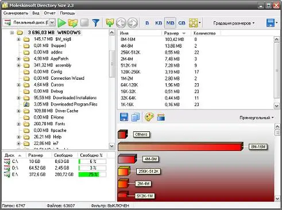Screen dimensions: 282x210
Task: Click the 8M-16M chart bar
Action: pos(181,147)
